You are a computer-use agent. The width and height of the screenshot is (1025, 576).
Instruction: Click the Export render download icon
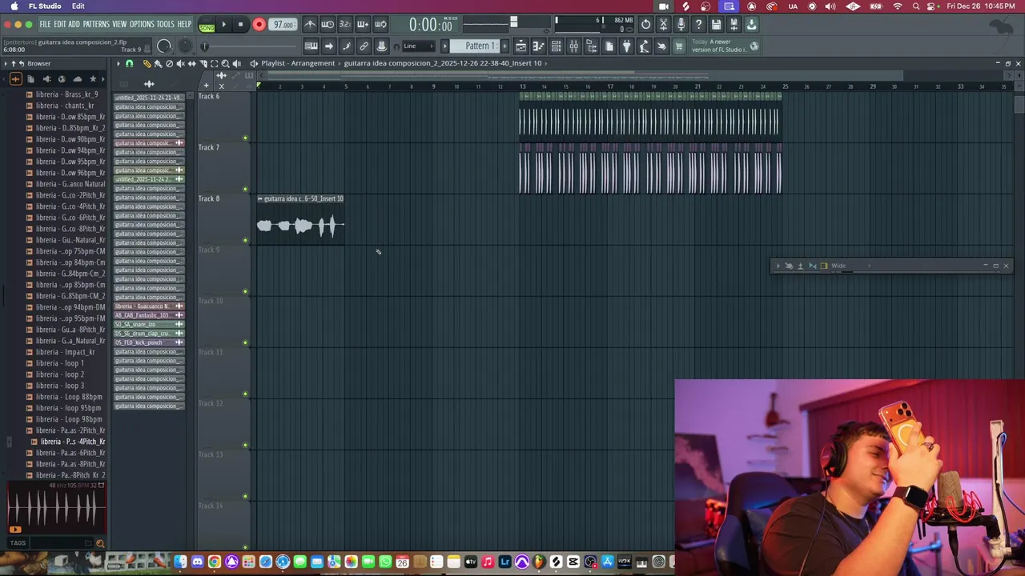[751, 25]
